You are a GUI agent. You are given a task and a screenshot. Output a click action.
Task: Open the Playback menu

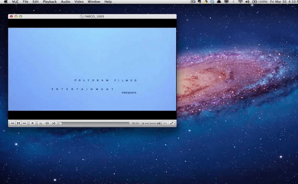50,2
